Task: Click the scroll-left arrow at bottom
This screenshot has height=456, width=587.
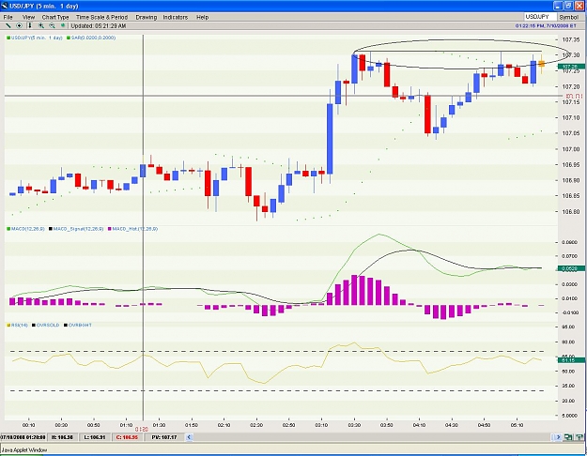Action: tap(189, 437)
